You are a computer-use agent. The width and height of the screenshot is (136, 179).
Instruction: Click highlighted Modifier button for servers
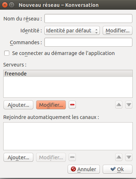click(51, 105)
